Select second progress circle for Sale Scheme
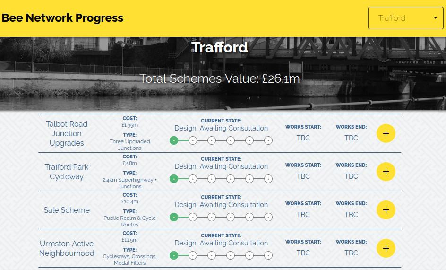Screen dimensions: 446x270 tap(193, 217)
